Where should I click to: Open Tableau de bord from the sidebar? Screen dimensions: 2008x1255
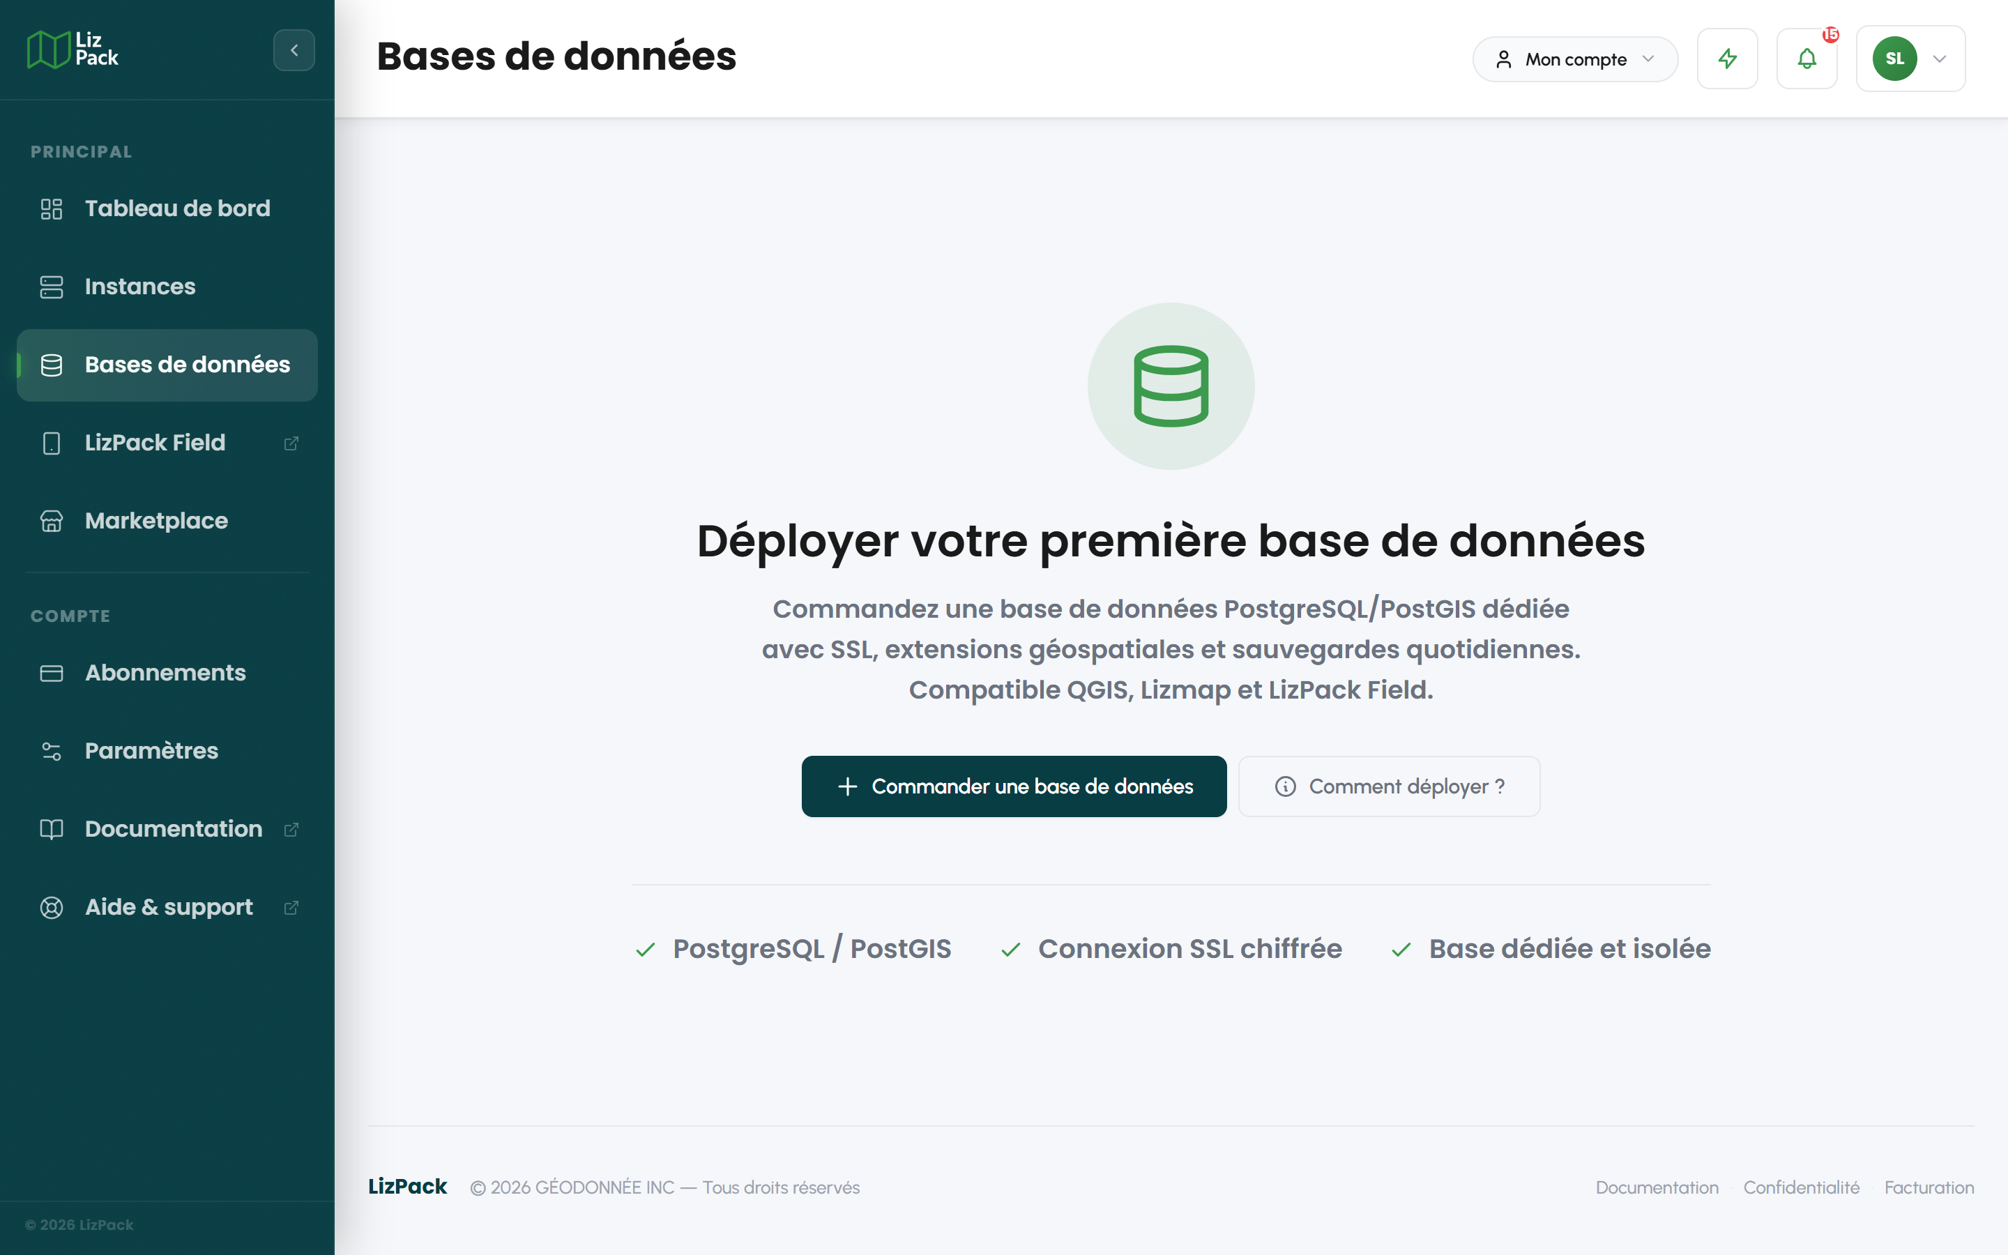click(x=167, y=208)
